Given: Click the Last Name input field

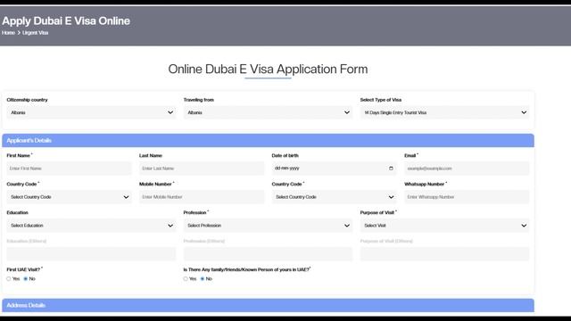Looking at the screenshot, I should click(202, 169).
